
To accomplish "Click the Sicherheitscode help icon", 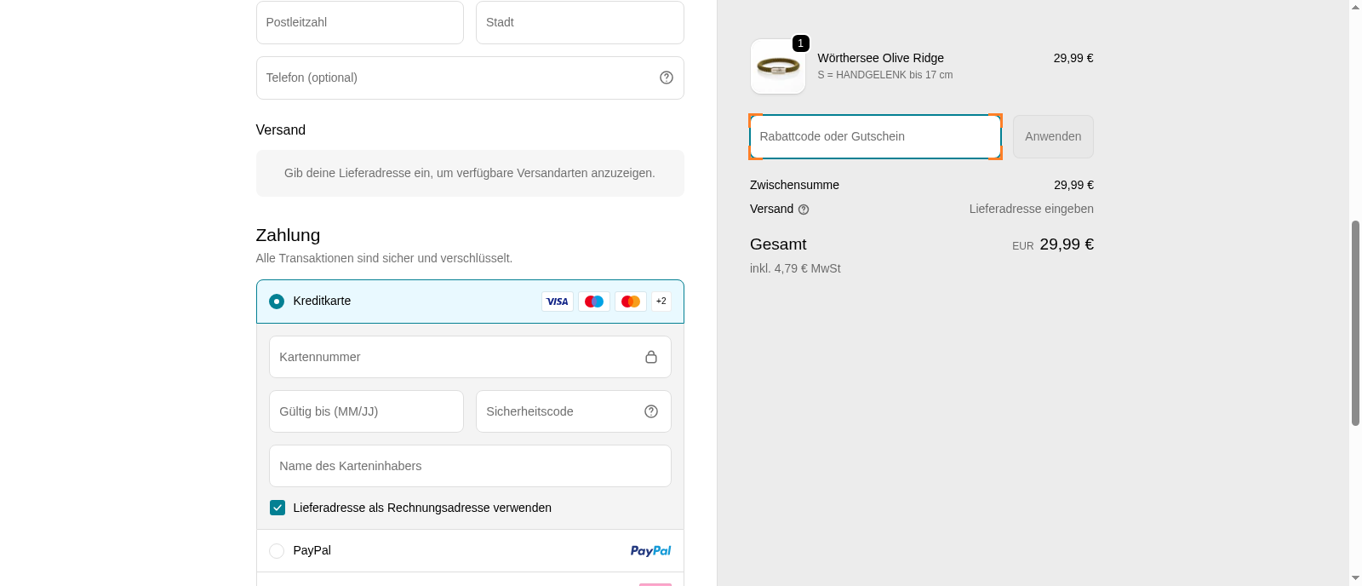I will click(651, 411).
